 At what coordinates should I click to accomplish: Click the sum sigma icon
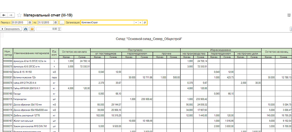60,29
